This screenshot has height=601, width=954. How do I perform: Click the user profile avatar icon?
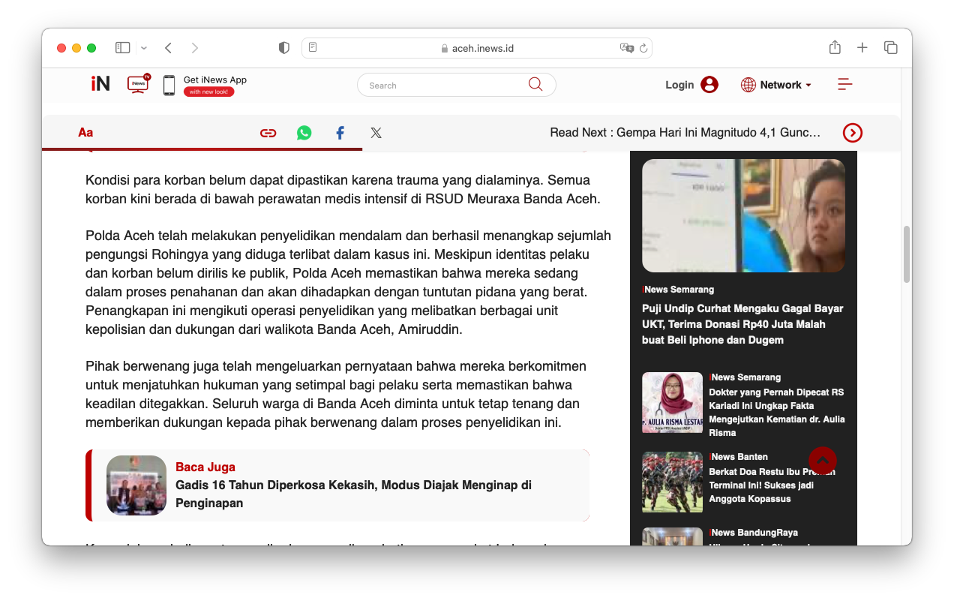709,85
